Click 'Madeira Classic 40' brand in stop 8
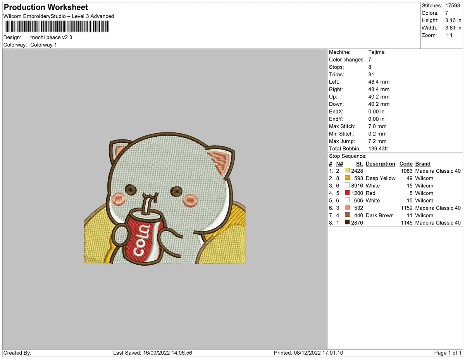The height and width of the screenshot is (359, 465). [x=438, y=223]
